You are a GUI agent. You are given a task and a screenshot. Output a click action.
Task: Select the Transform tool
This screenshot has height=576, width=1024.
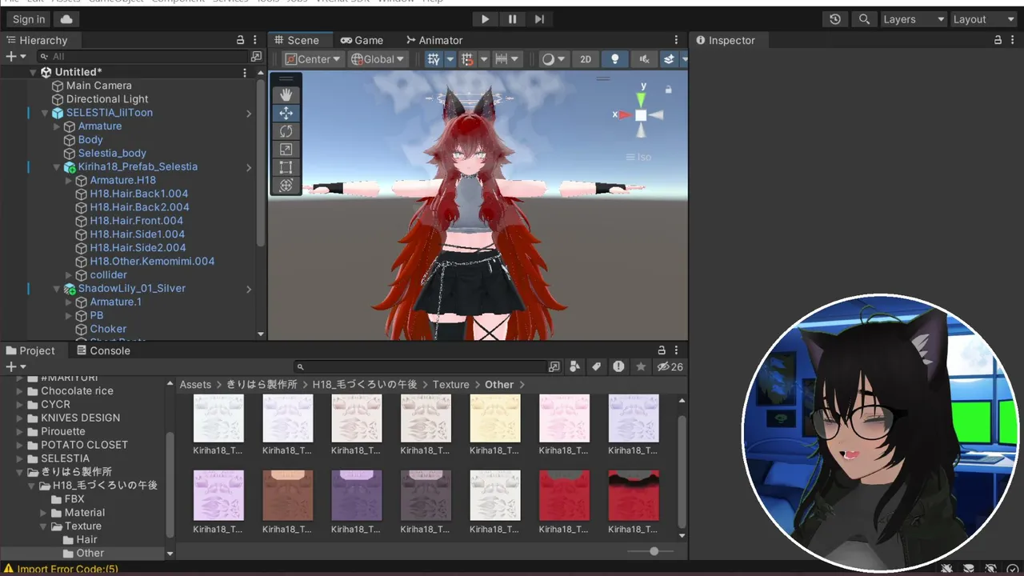(286, 186)
